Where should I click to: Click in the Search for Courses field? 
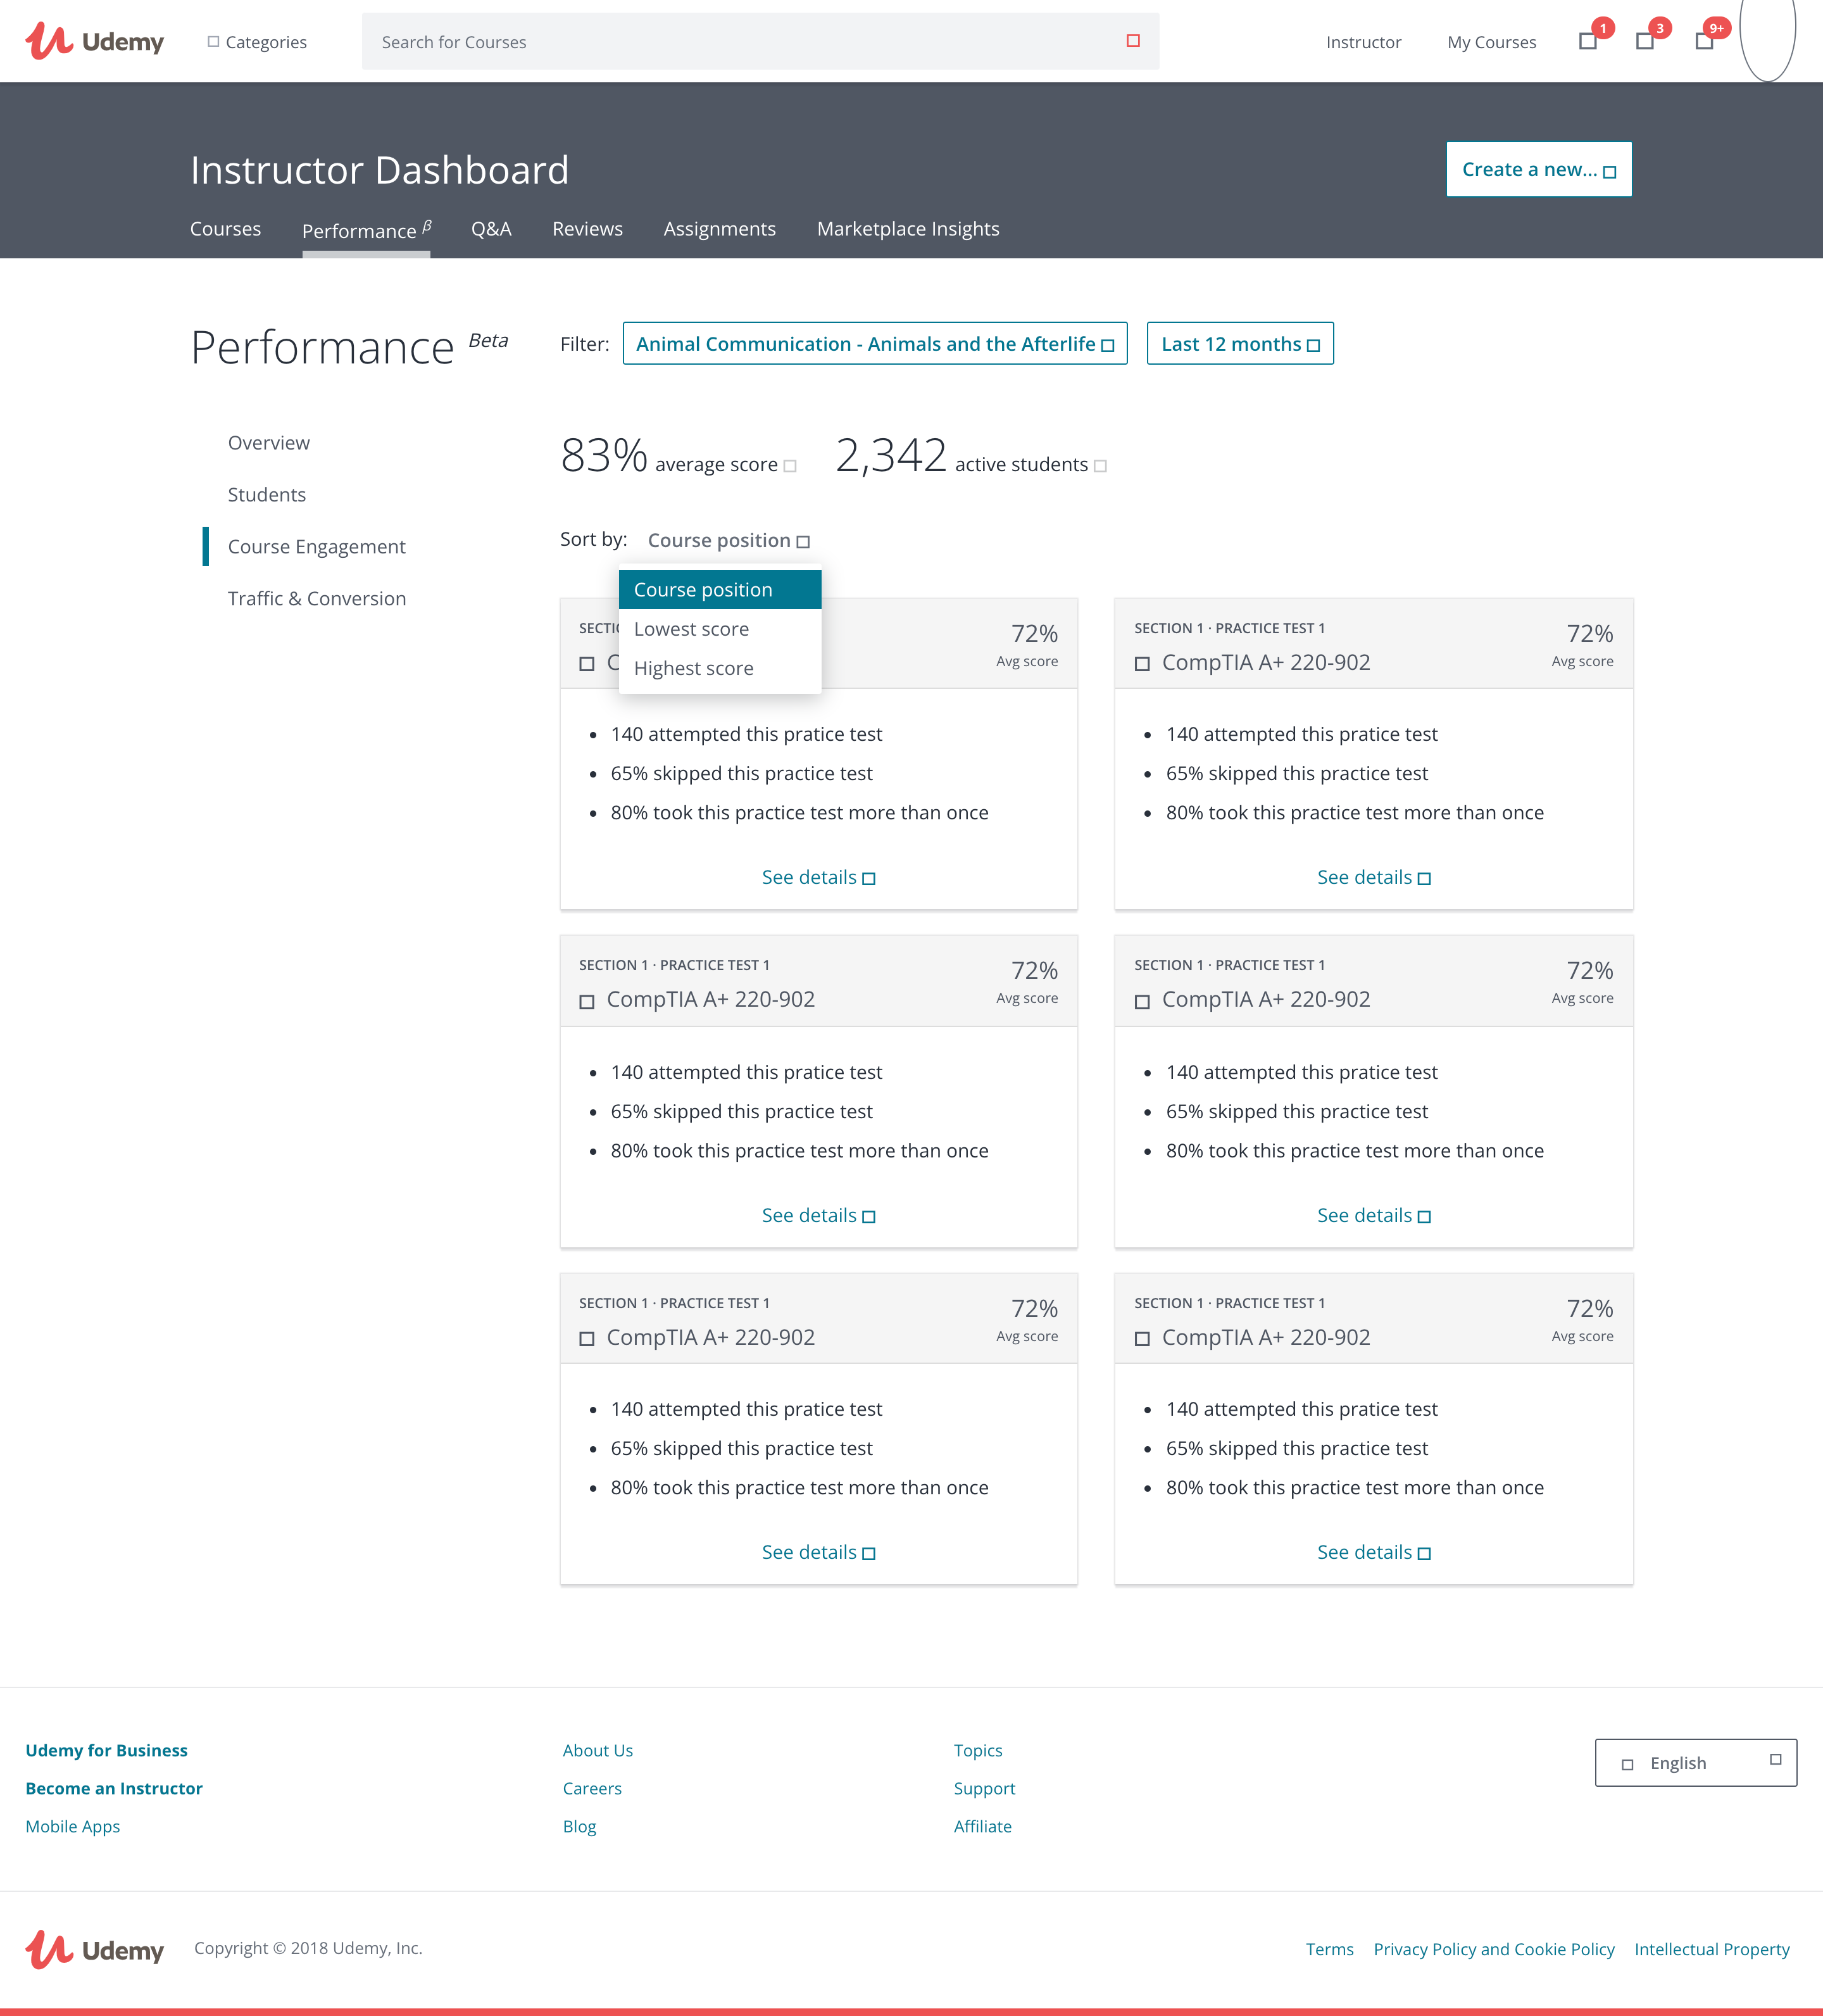click(760, 41)
